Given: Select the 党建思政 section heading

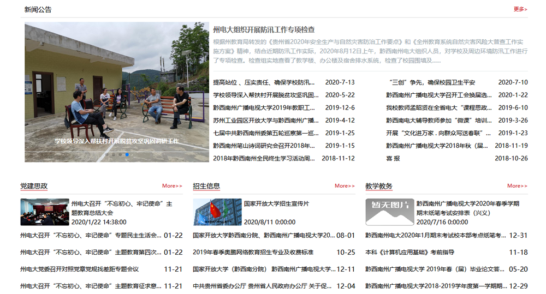Looking at the screenshot, I should coord(34,186).
